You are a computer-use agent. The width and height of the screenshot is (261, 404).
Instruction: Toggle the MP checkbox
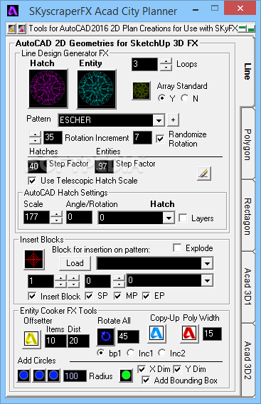pyautogui.click(x=117, y=296)
